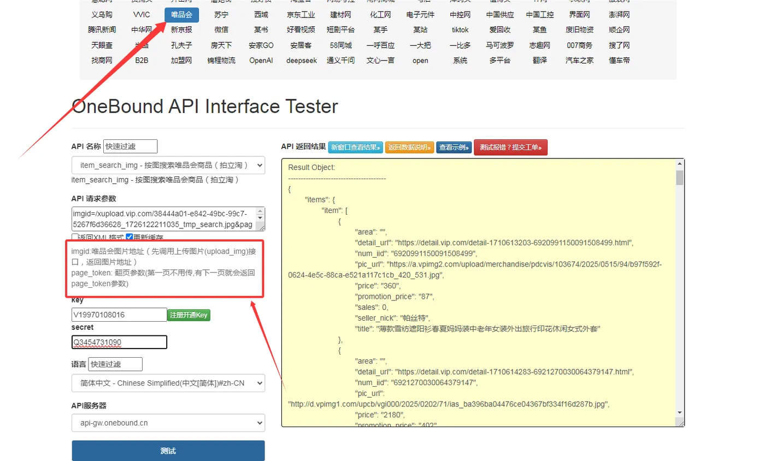Select the 唯品会 platform tab
The image size is (765, 461).
pyautogui.click(x=181, y=15)
